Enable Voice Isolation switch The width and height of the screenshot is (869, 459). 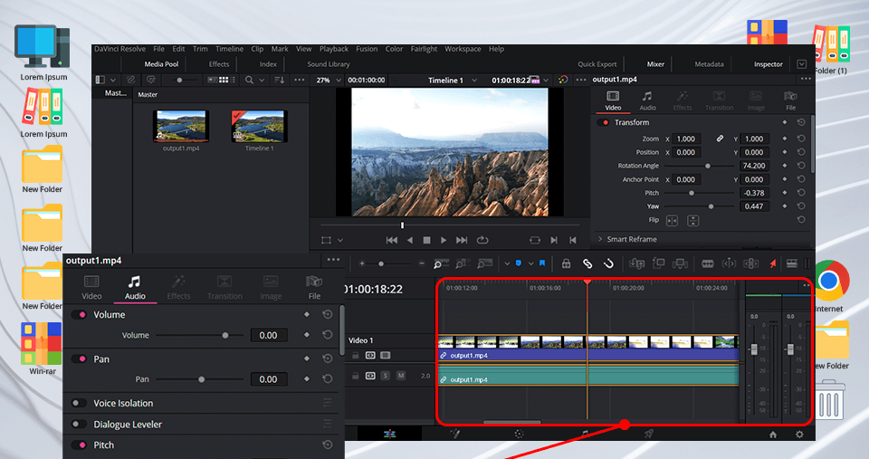pyautogui.click(x=80, y=403)
